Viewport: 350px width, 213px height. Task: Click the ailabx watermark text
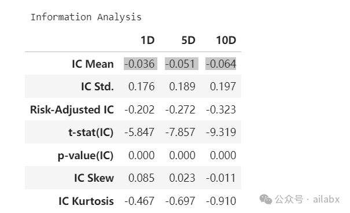(326, 199)
